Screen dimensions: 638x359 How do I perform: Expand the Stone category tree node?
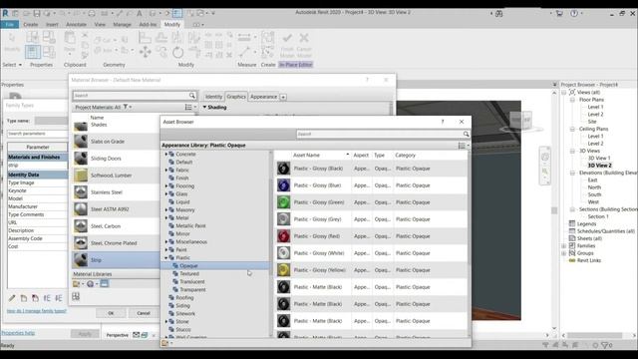[166, 321]
